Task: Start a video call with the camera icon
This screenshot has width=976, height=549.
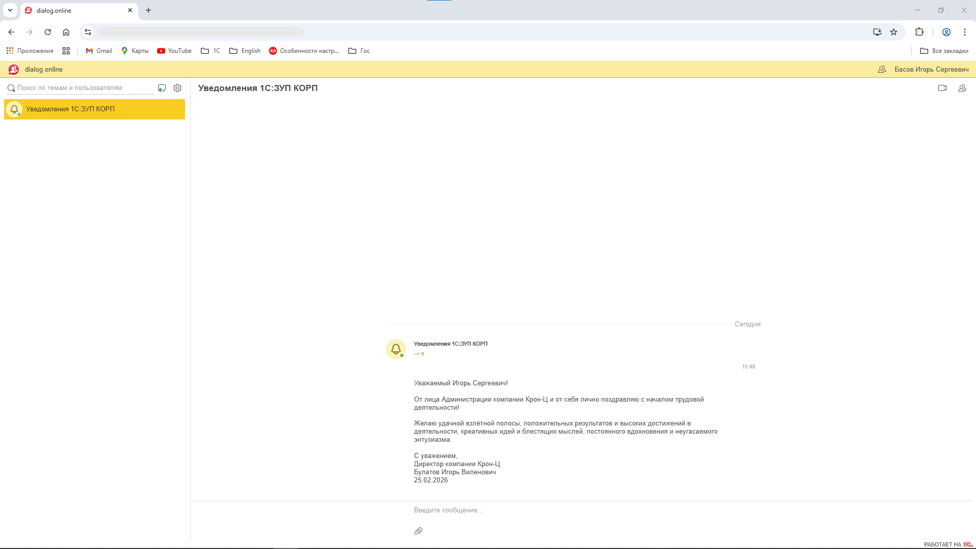Action: (942, 88)
